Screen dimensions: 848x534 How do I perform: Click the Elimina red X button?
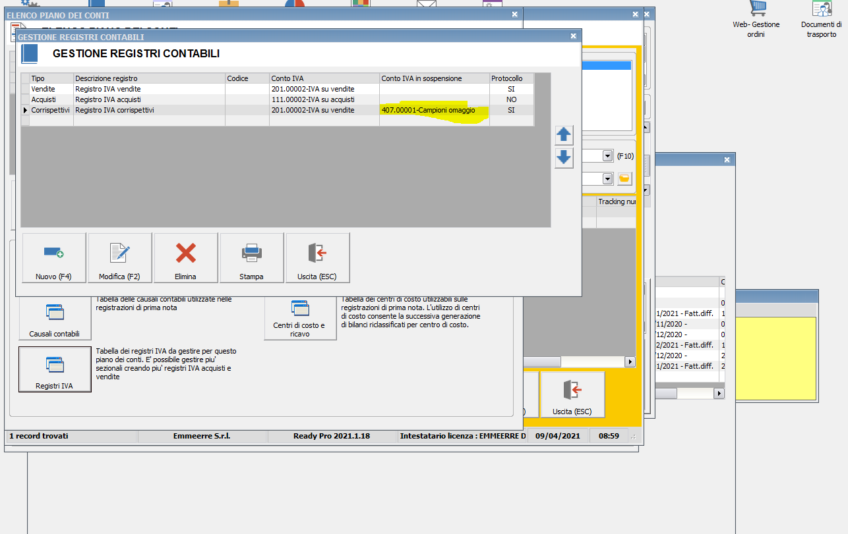pos(186,257)
